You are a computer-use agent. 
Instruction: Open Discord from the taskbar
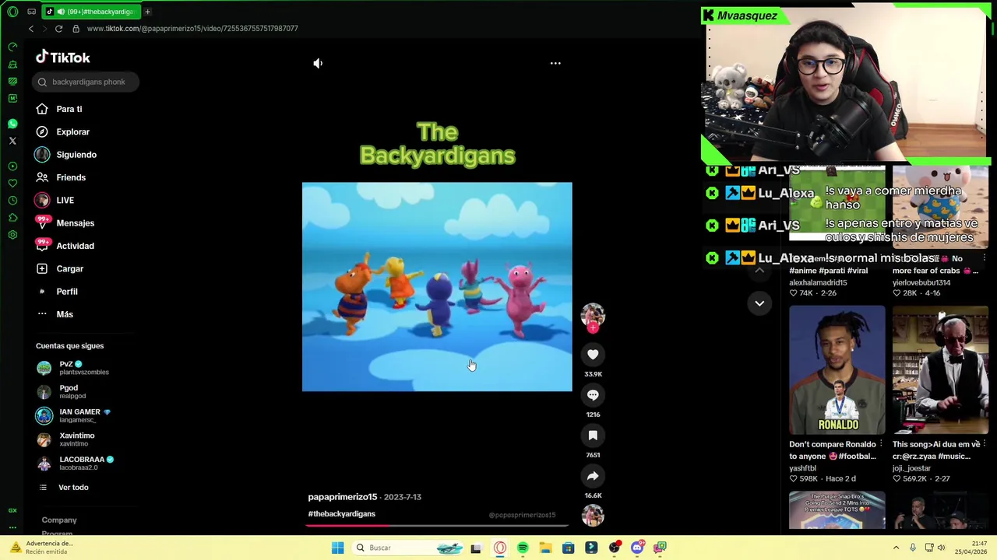tap(637, 548)
